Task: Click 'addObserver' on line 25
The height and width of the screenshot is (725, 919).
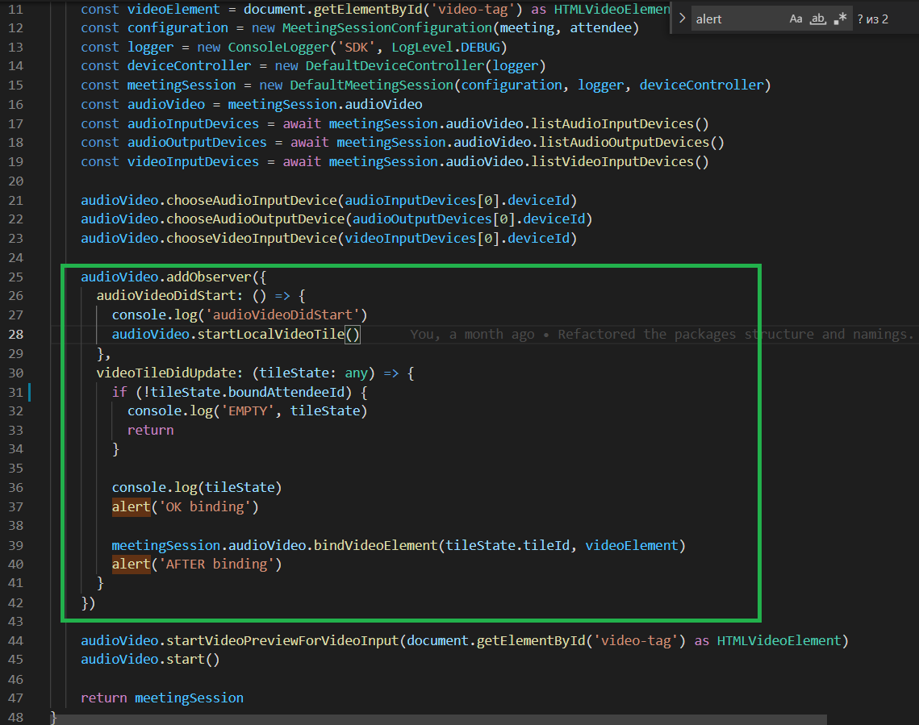Action: [209, 277]
